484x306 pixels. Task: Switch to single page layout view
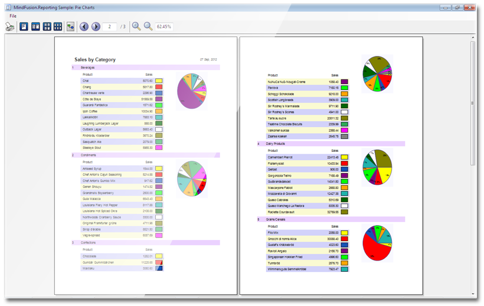point(24,26)
